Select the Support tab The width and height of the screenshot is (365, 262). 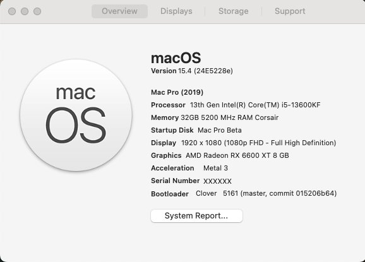[290, 11]
